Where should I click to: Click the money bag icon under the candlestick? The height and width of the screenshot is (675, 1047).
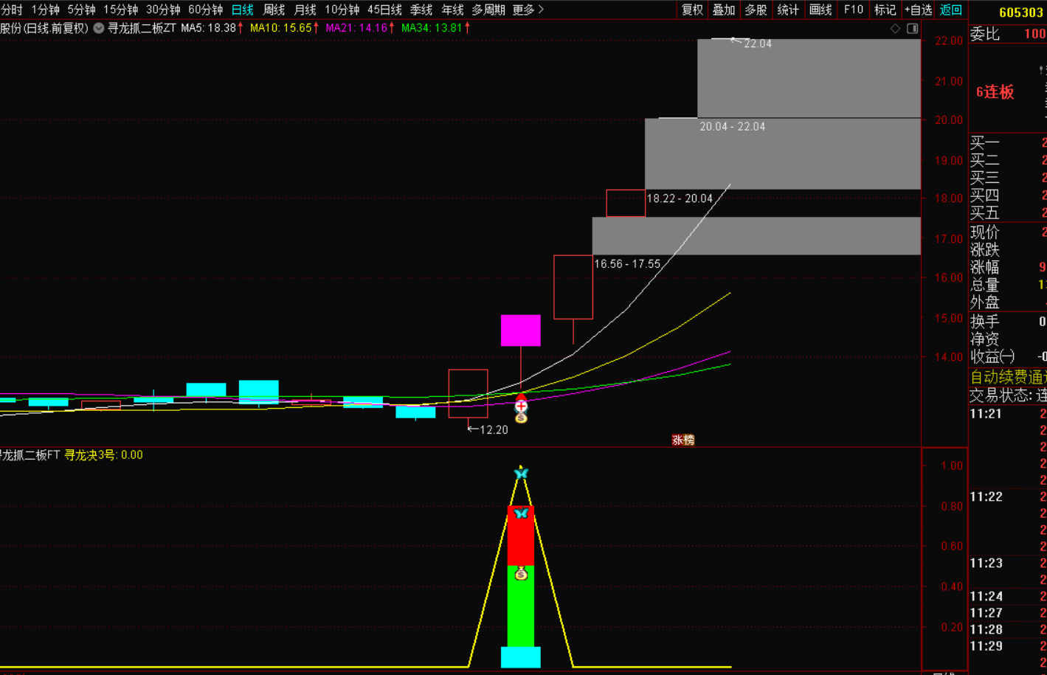(x=521, y=418)
